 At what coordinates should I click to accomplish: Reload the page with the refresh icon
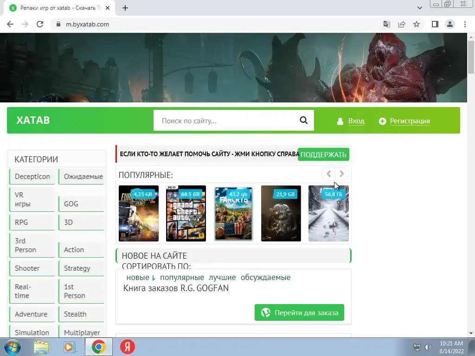tap(40, 24)
